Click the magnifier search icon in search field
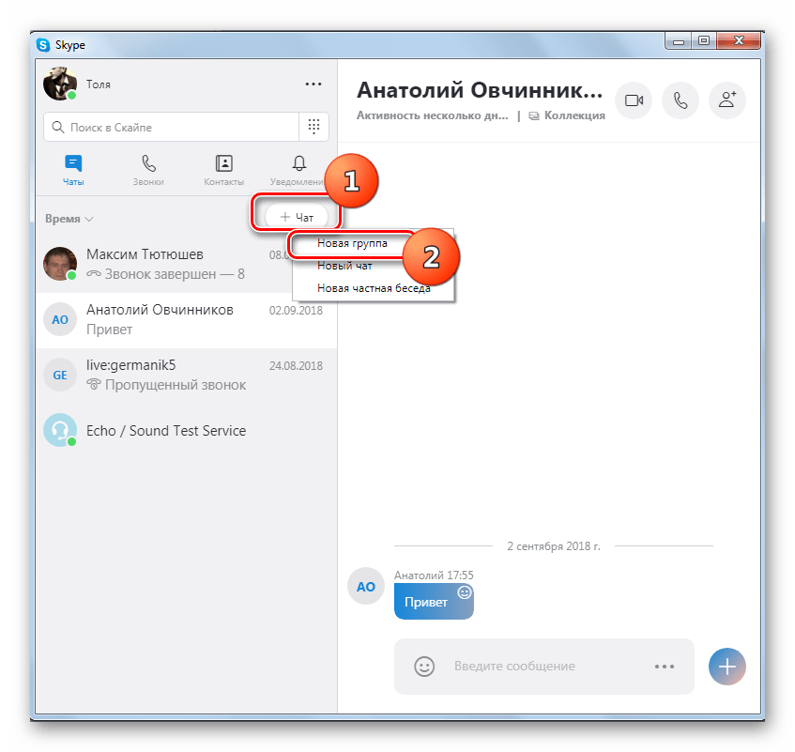This screenshot has width=795, height=752. coord(58,127)
